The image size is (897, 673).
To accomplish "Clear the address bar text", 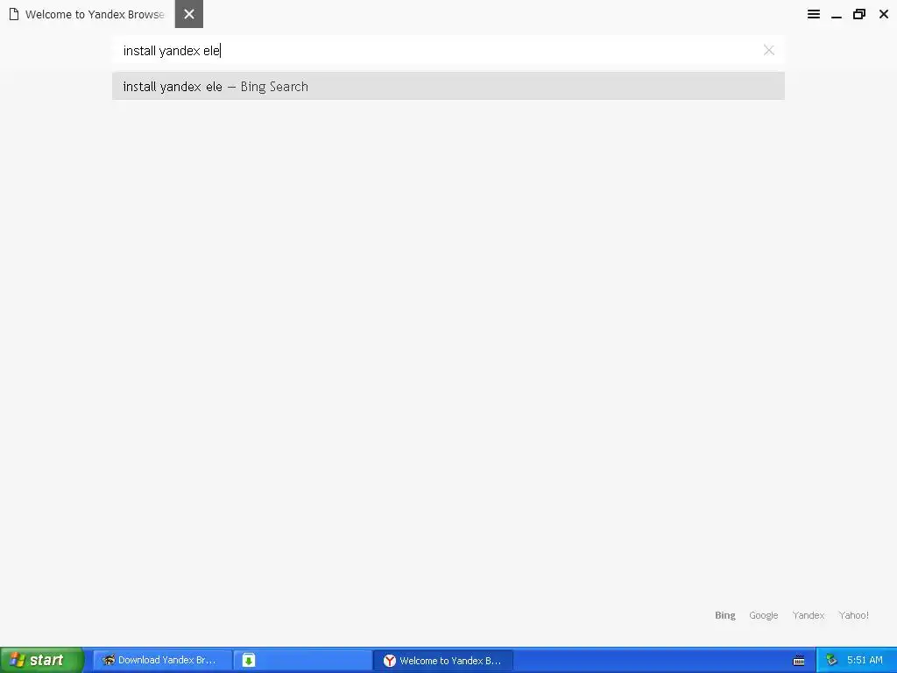I will (x=769, y=50).
